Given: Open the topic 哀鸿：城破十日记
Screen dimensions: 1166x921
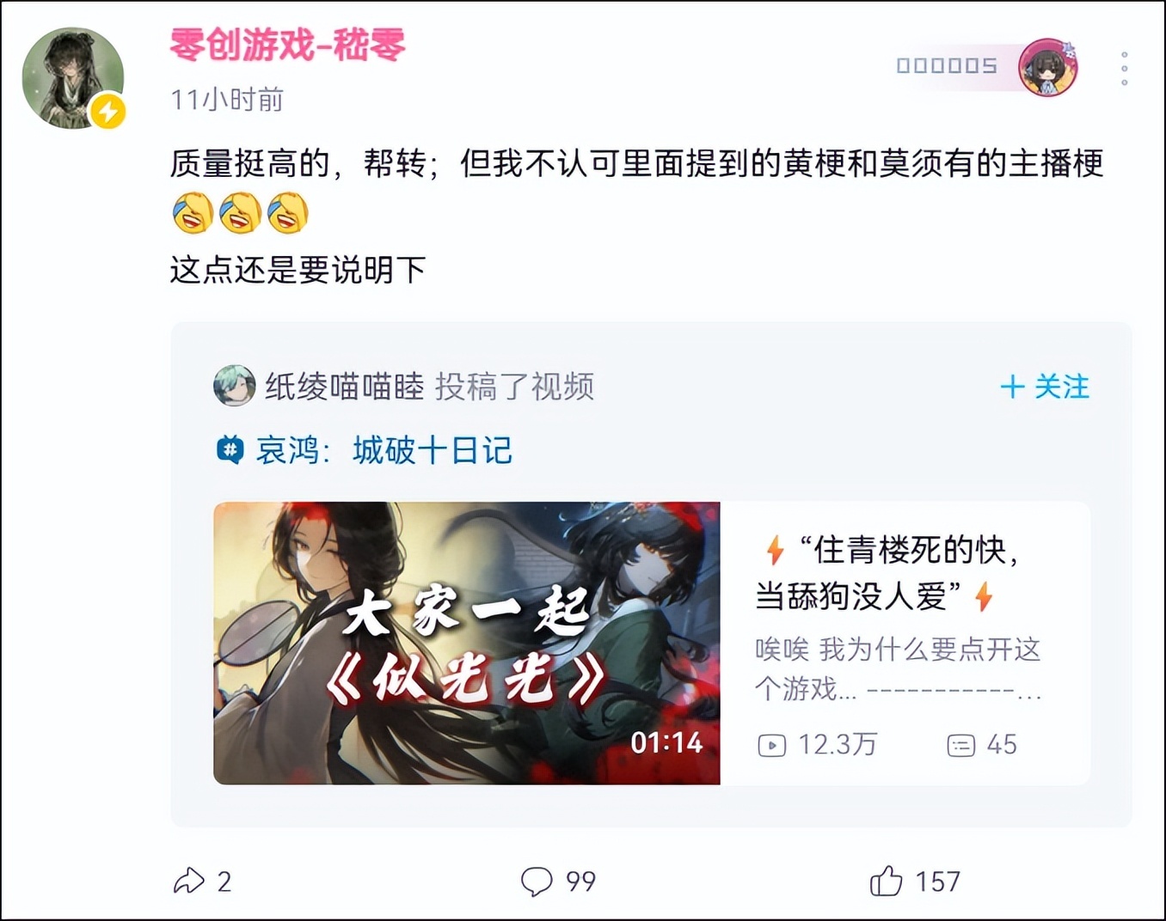Looking at the screenshot, I should [x=384, y=450].
